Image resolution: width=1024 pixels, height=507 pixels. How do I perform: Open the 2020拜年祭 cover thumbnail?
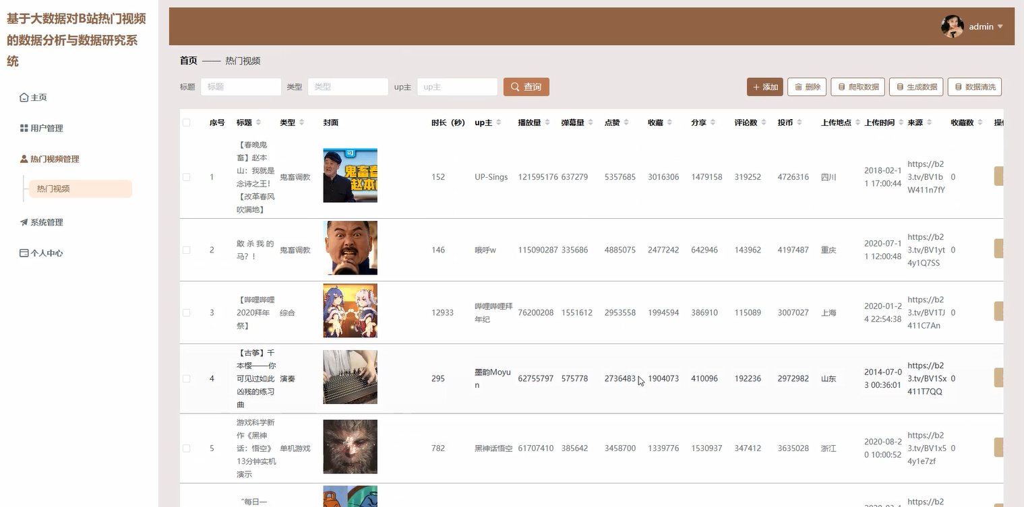pos(350,310)
